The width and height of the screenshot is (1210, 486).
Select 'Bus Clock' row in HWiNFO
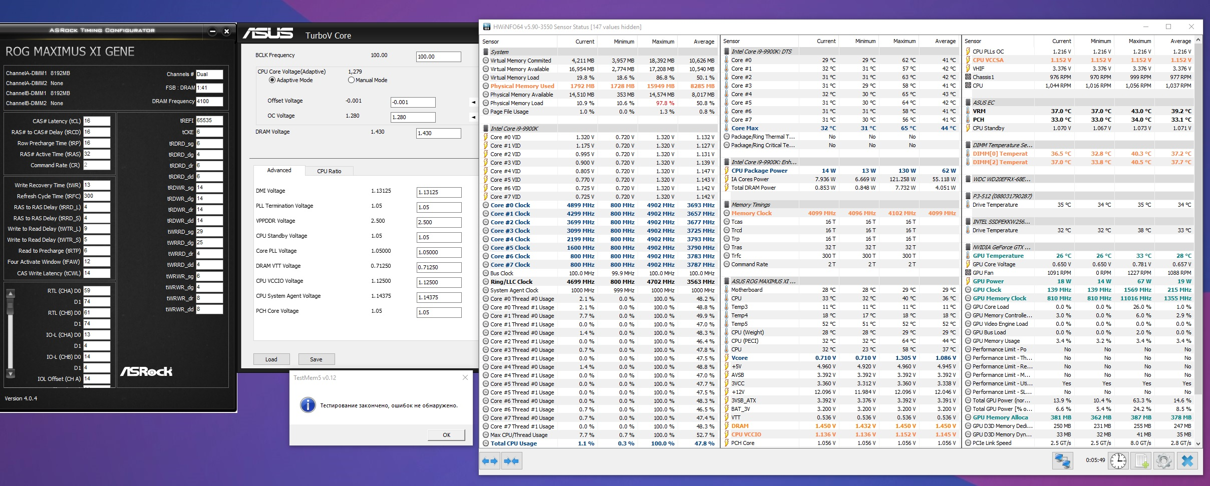[x=599, y=273]
